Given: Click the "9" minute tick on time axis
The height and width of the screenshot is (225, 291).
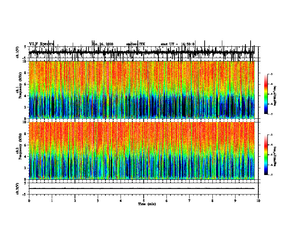Looking at the screenshot, I should (x=235, y=201).
